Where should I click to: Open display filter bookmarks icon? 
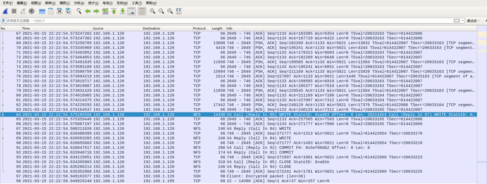pyautogui.click(x=3, y=21)
